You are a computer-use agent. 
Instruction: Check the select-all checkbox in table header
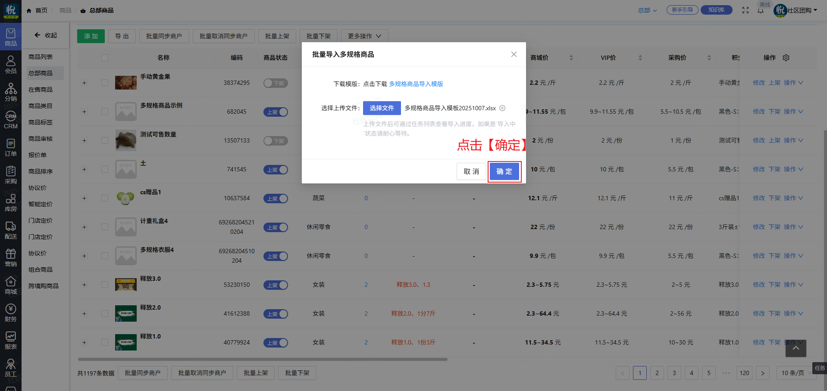(x=105, y=58)
